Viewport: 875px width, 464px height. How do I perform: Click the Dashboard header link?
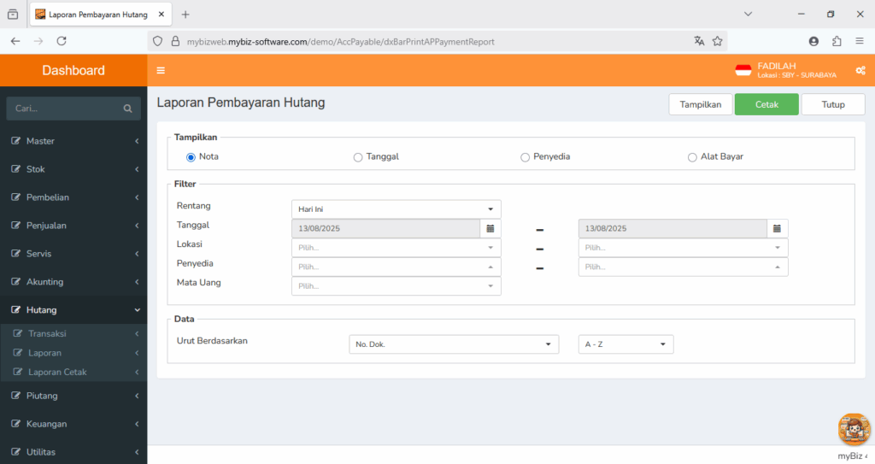tap(73, 70)
